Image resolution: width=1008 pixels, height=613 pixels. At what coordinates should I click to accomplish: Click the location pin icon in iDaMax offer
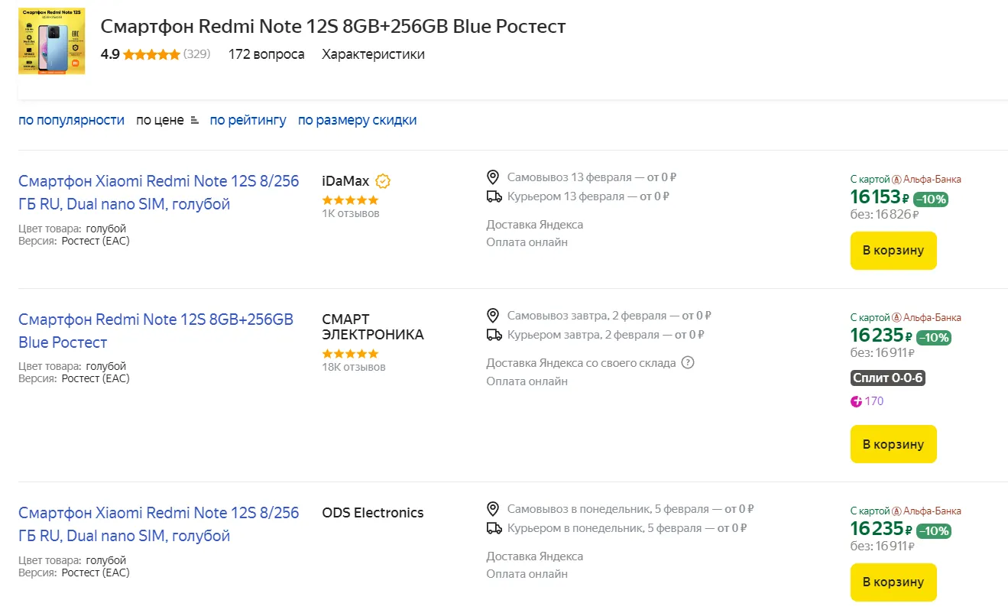pyautogui.click(x=493, y=177)
